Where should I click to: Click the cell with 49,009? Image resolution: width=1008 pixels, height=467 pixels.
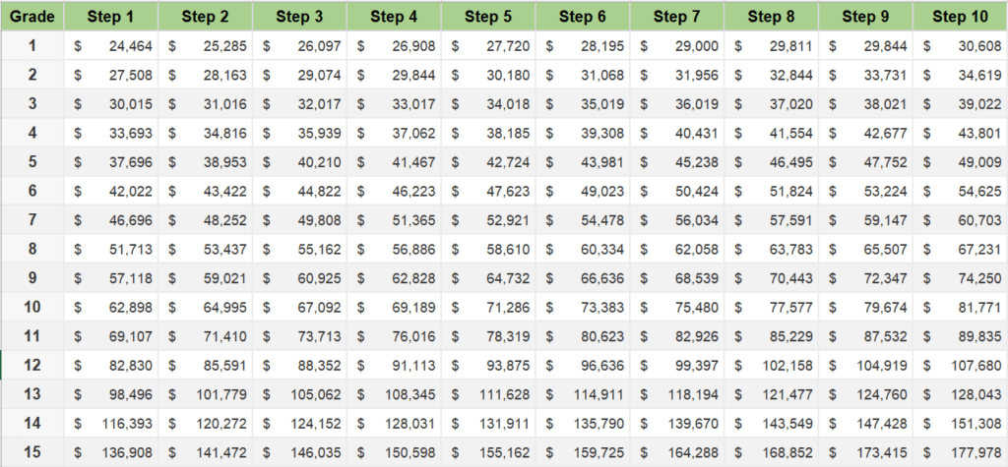pos(961,162)
